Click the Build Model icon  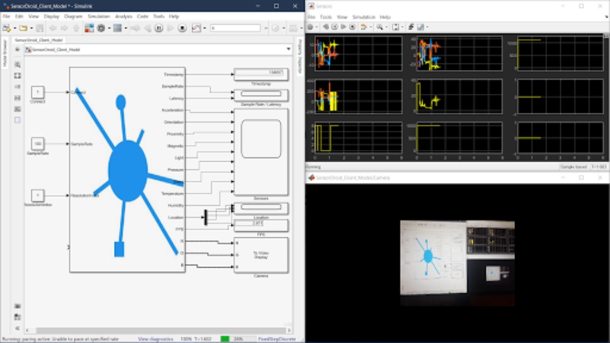pos(293,28)
